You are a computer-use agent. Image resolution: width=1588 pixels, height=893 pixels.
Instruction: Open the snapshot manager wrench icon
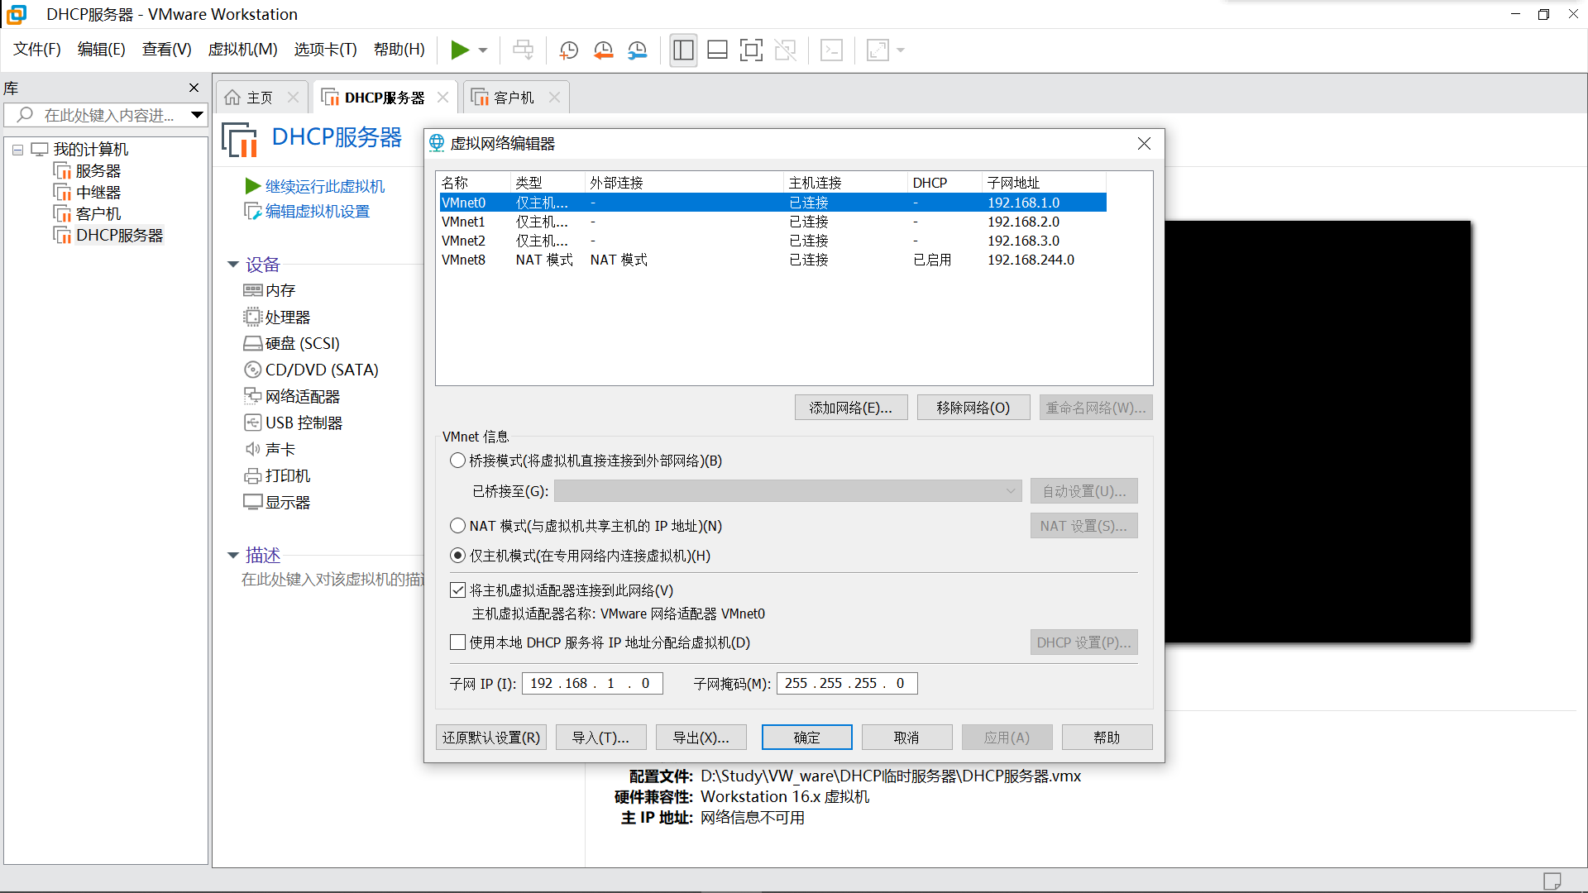[x=637, y=50]
